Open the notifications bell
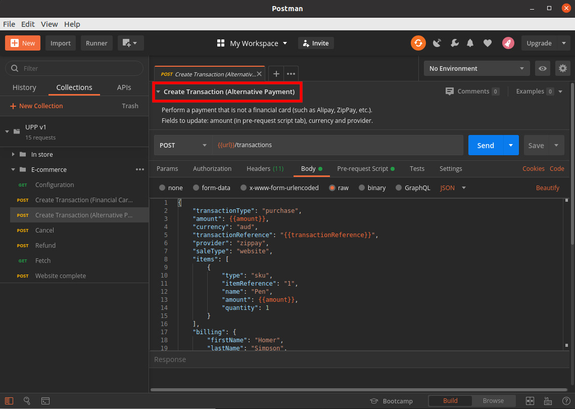Image resolution: width=575 pixels, height=409 pixels. pos(470,43)
